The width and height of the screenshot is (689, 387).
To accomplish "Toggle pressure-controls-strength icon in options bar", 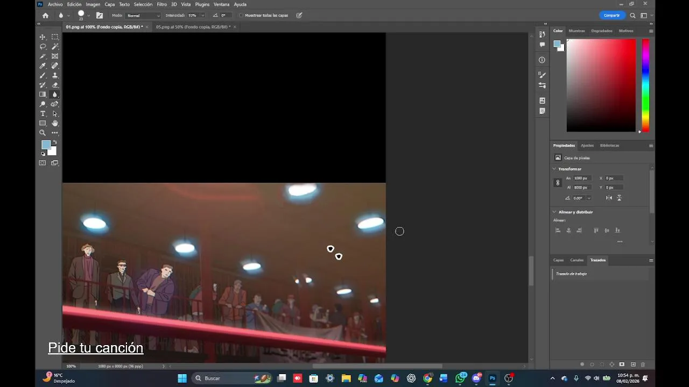I will click(x=299, y=16).
